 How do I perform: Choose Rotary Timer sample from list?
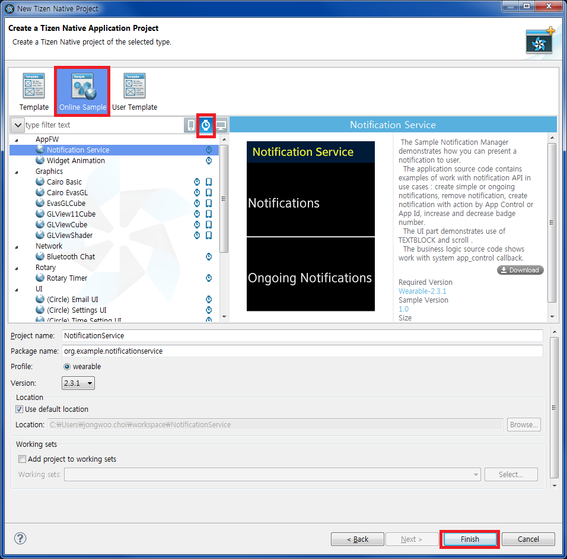point(66,278)
